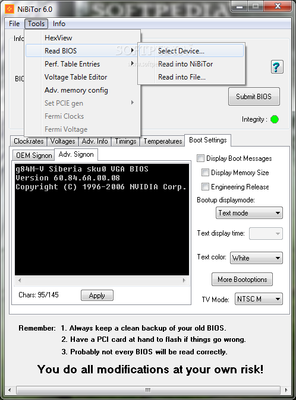Click the Submit BIOS button
Viewport: 296px width, 400px height.
point(254,96)
